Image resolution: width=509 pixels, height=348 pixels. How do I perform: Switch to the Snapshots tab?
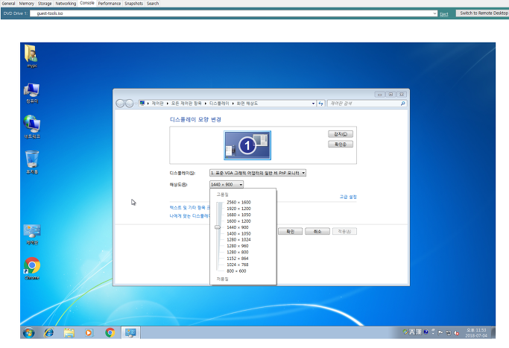click(133, 4)
